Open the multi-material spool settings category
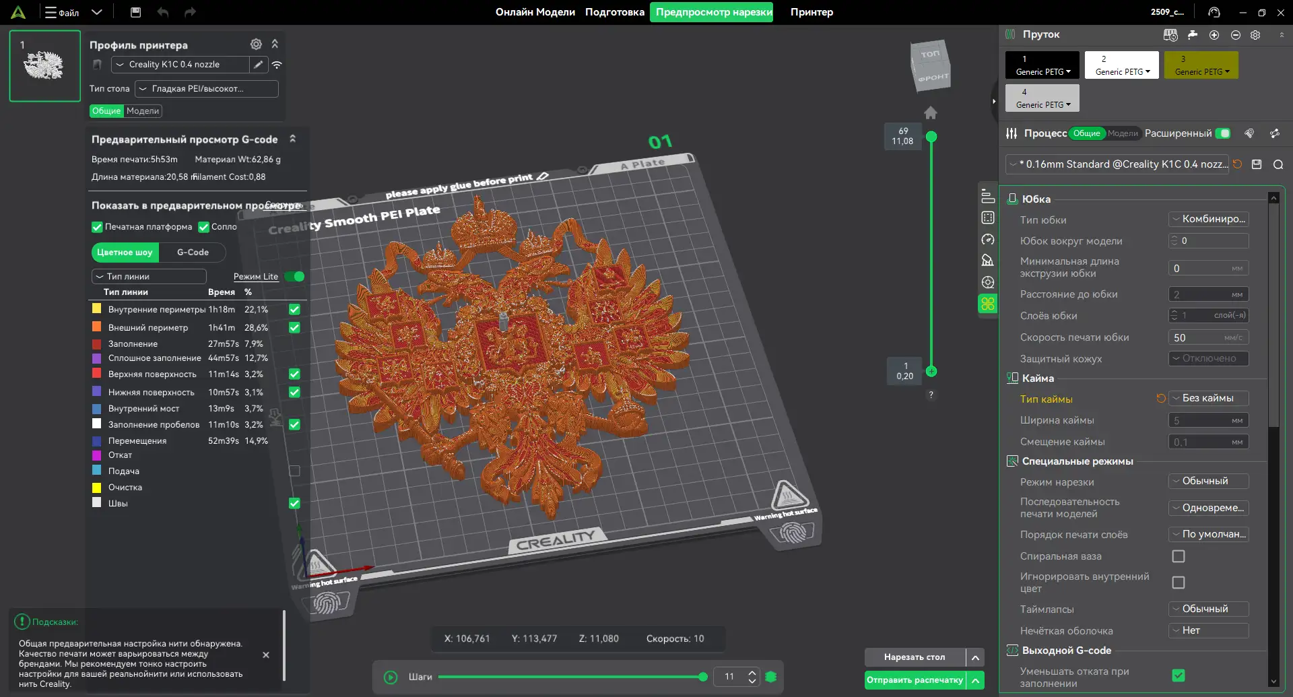Viewport: 1293px width, 697px height. (988, 282)
